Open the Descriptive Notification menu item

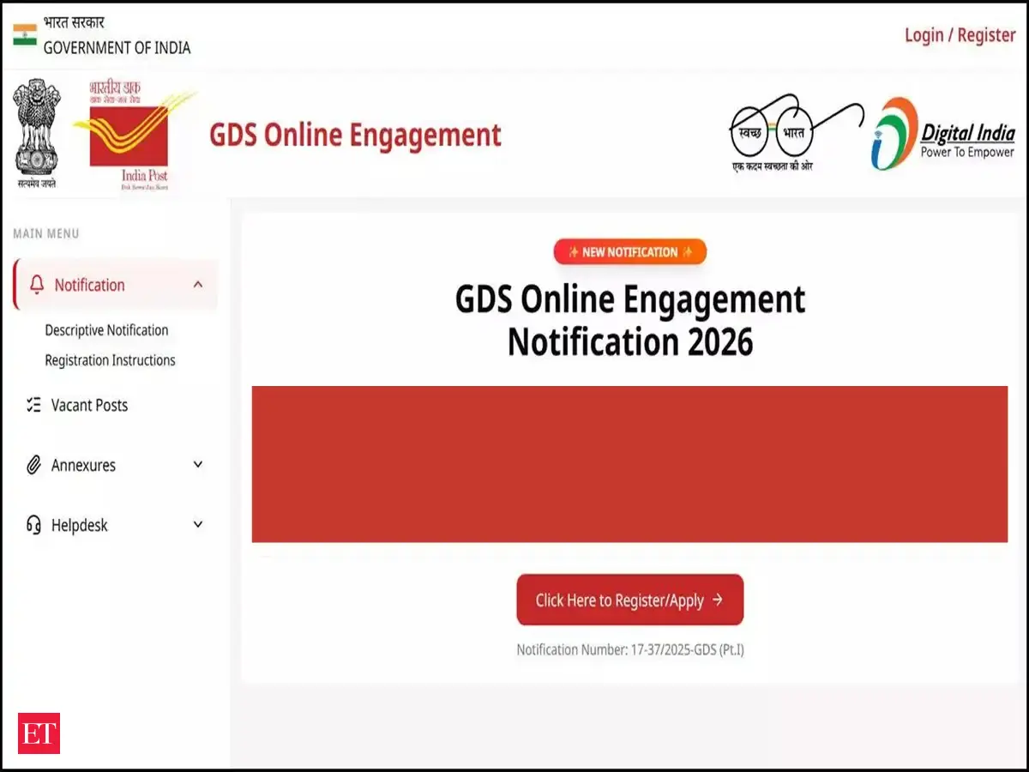tap(106, 330)
